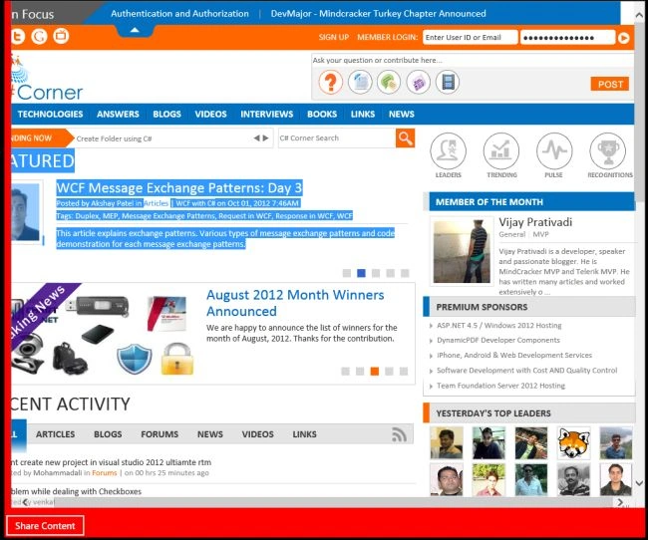Click the featured author photo thumbnail

tap(26, 212)
